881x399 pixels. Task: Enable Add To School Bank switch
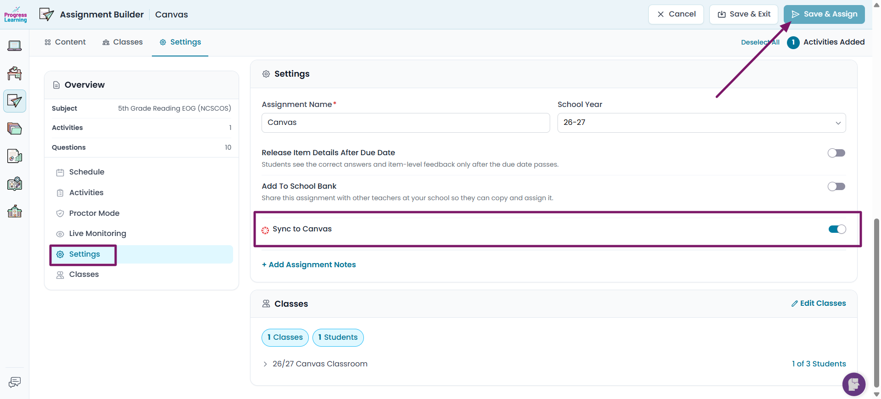click(836, 186)
